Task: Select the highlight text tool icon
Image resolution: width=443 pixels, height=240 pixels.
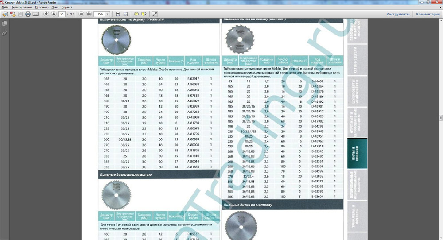Action: (x=144, y=14)
